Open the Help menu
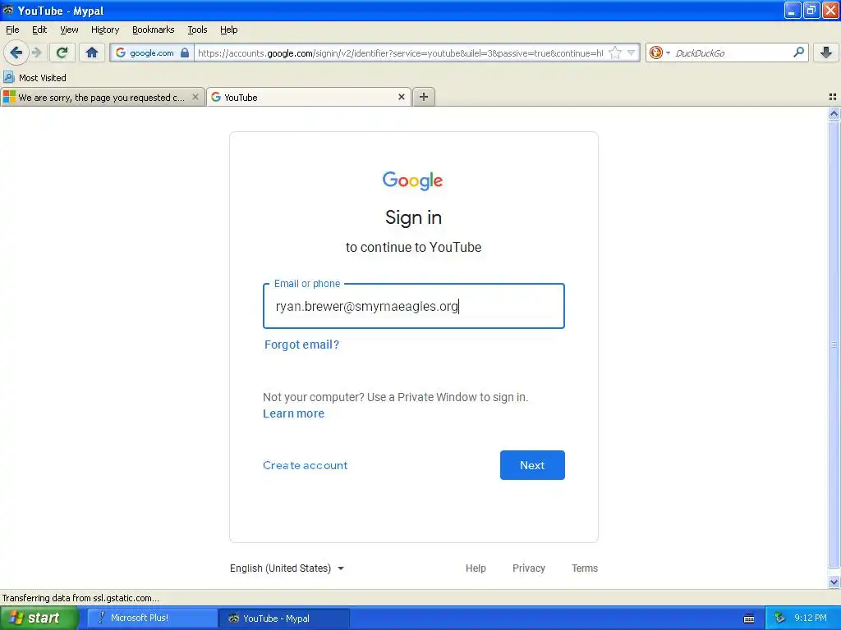 point(228,30)
